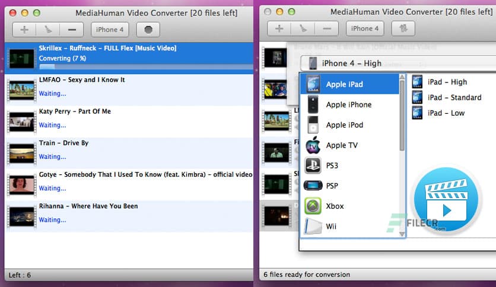The image size is (496, 287).
Task: Select Gotye – Somebody That I Used To Know
Action: click(x=129, y=184)
